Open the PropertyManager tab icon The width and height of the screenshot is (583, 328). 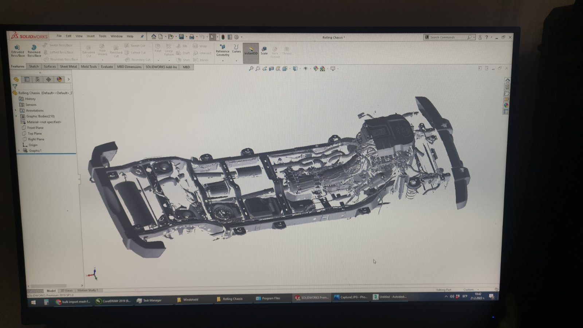pos(27,79)
